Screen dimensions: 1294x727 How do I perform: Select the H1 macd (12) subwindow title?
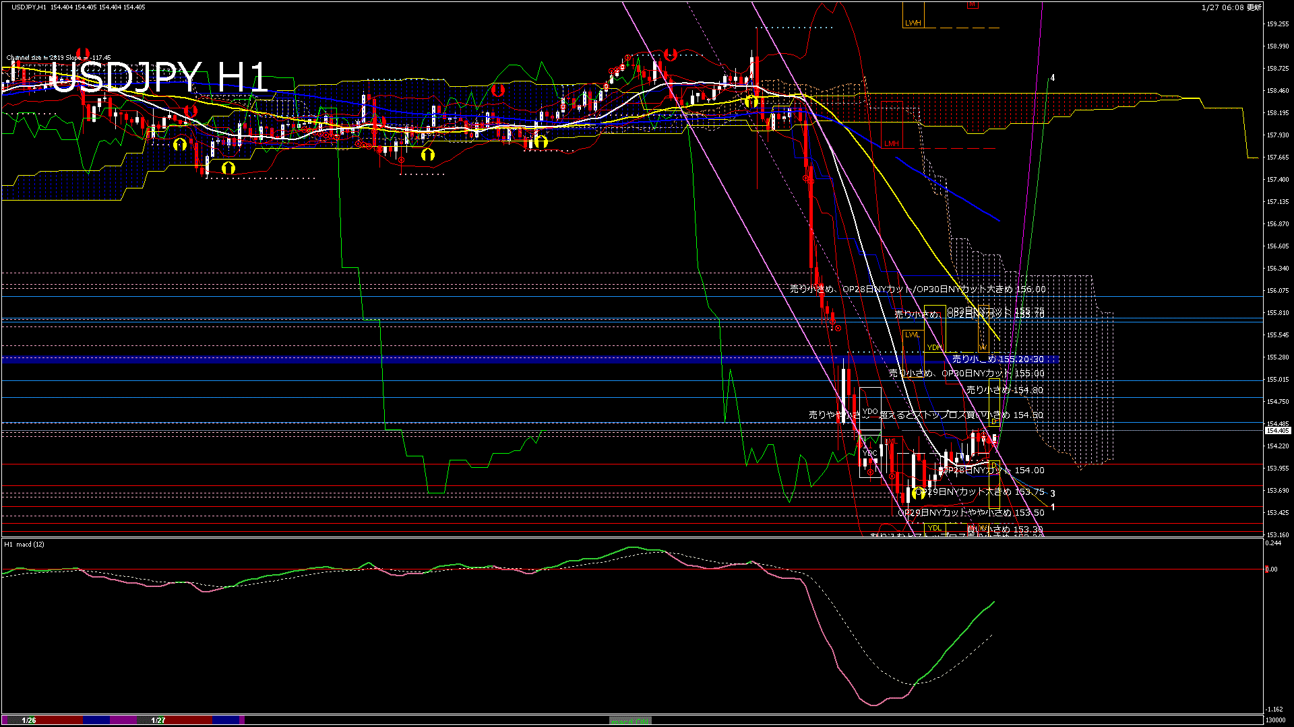pyautogui.click(x=24, y=545)
